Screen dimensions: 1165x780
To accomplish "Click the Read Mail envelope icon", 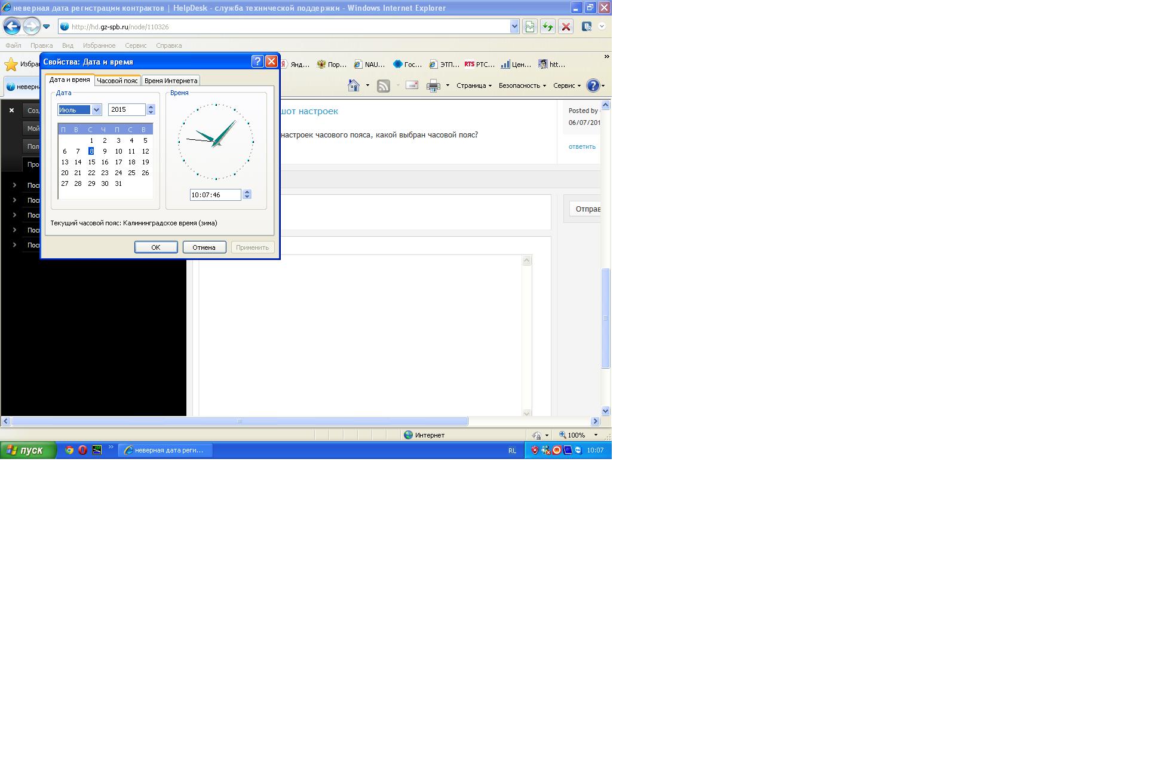I will 412,85.
